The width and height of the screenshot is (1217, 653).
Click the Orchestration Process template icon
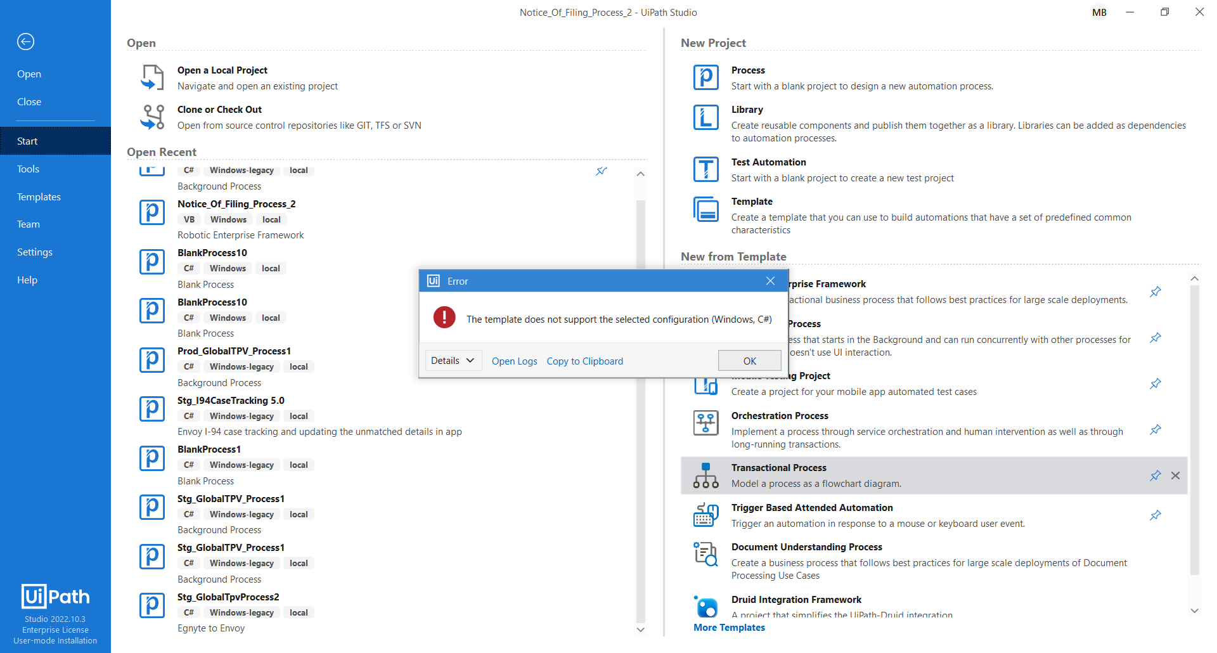click(x=706, y=423)
